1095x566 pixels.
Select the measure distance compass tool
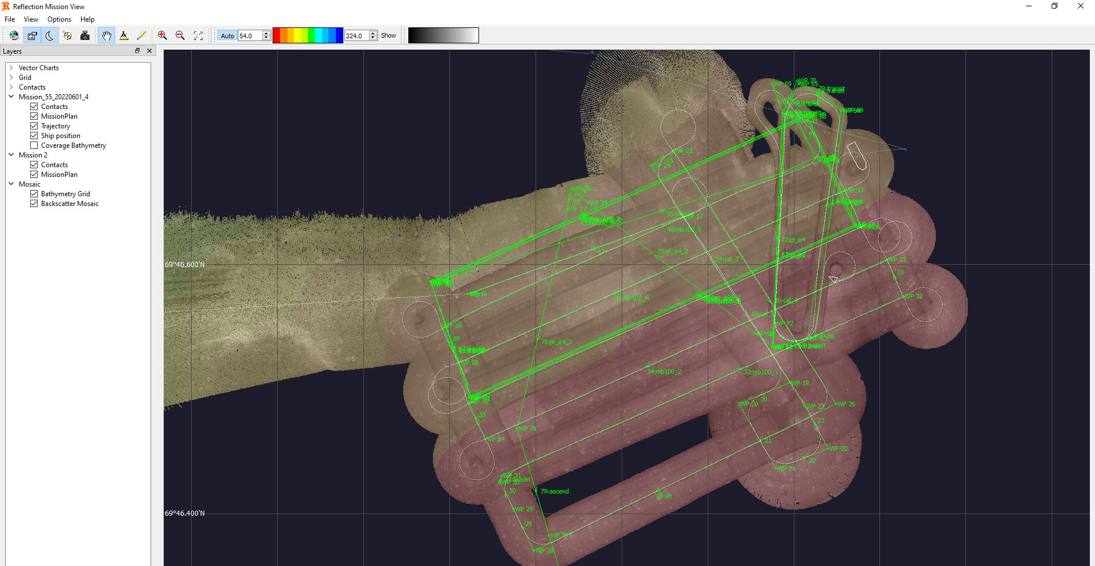pyautogui.click(x=124, y=35)
